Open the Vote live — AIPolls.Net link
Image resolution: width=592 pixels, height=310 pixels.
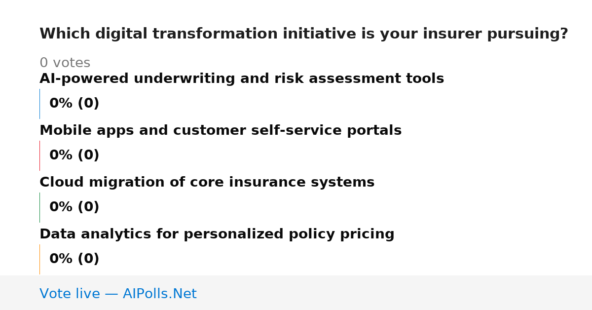point(118,294)
